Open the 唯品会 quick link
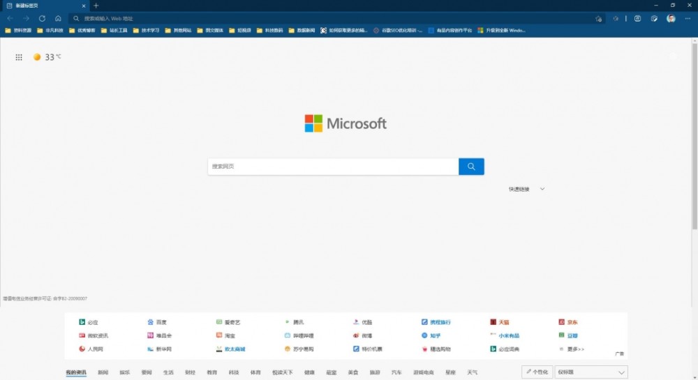698x380 pixels. click(x=159, y=335)
